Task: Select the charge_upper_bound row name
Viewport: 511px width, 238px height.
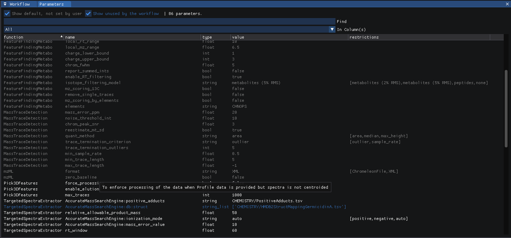Action: point(87,59)
